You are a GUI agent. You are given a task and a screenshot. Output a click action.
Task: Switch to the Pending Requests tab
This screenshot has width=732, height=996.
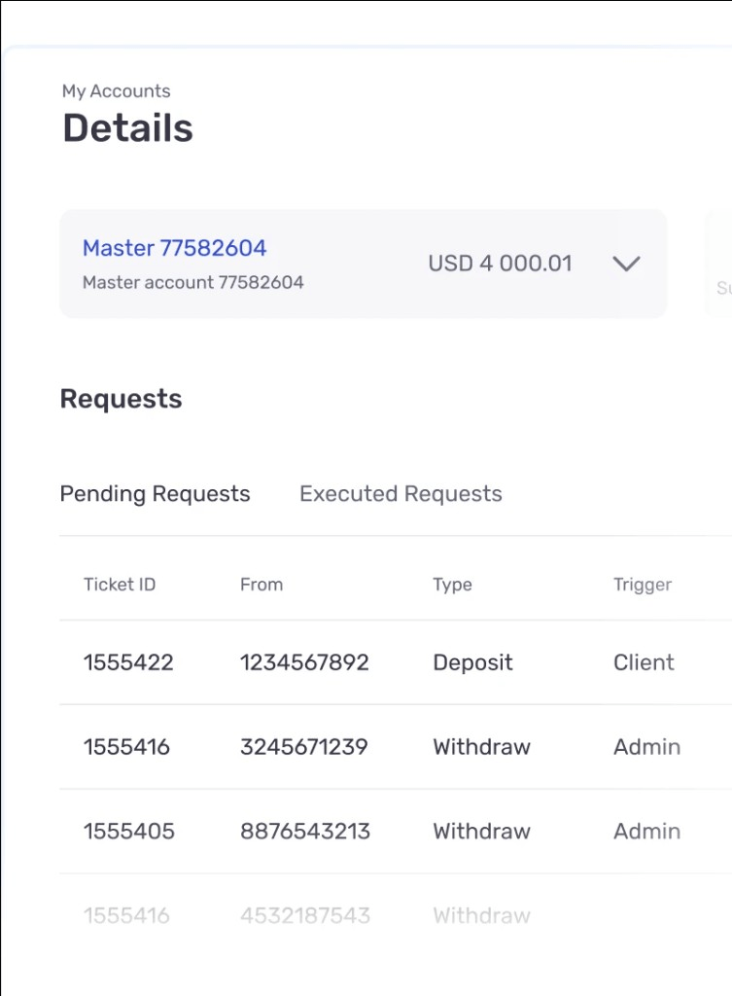tap(155, 493)
